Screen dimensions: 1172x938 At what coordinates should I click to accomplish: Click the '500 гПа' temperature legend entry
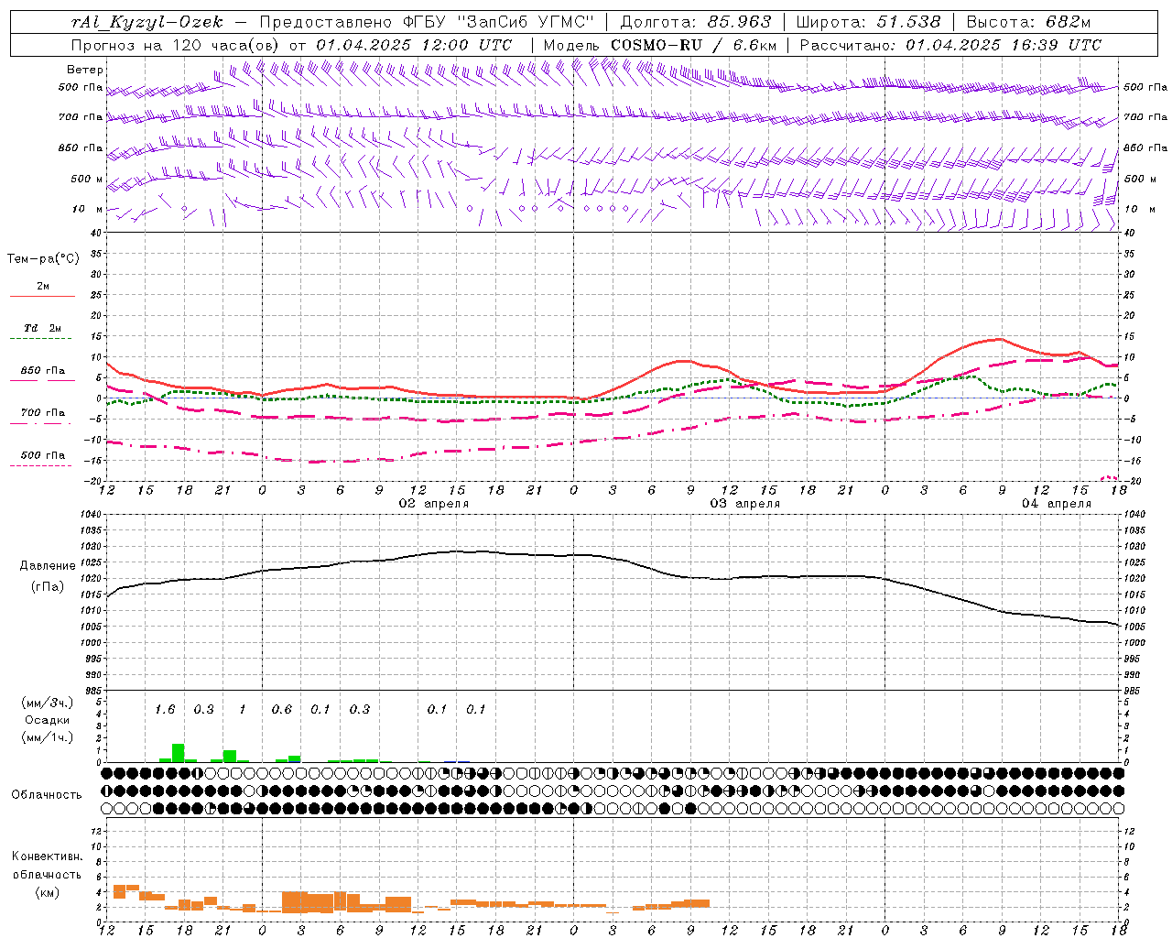coord(42,455)
